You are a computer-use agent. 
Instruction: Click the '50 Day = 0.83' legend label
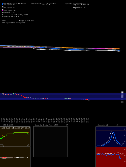point(9,8)
